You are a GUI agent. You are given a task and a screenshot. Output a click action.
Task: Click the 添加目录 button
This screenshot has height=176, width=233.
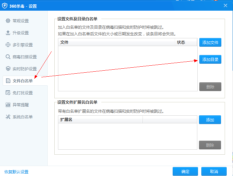coord(210,60)
